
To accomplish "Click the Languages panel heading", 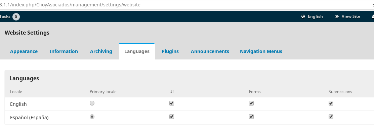I will 24,78.
